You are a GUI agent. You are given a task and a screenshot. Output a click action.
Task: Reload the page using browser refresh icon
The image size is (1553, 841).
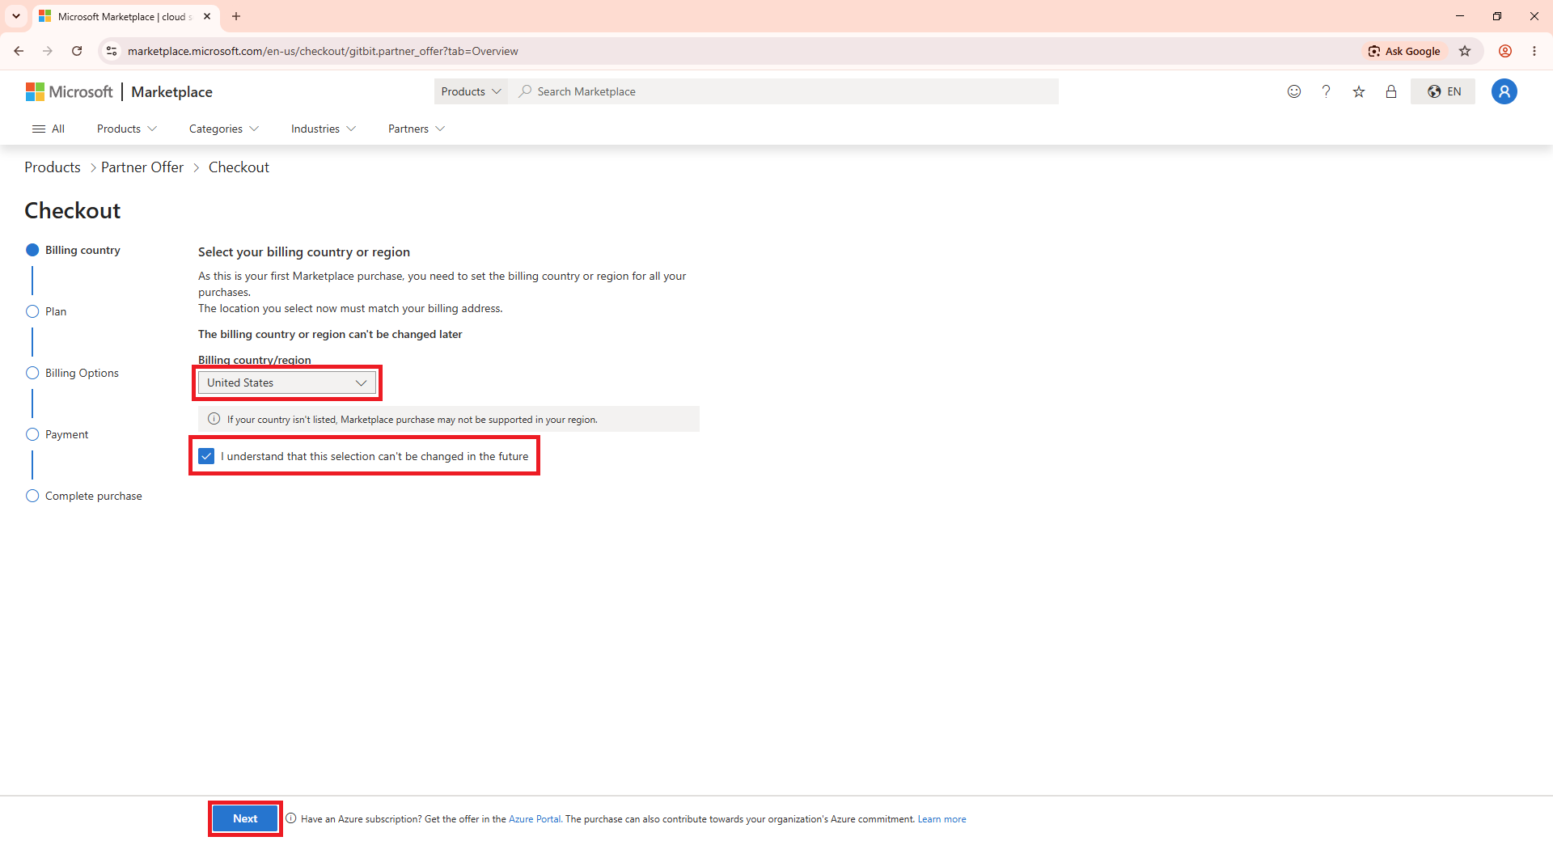(77, 51)
